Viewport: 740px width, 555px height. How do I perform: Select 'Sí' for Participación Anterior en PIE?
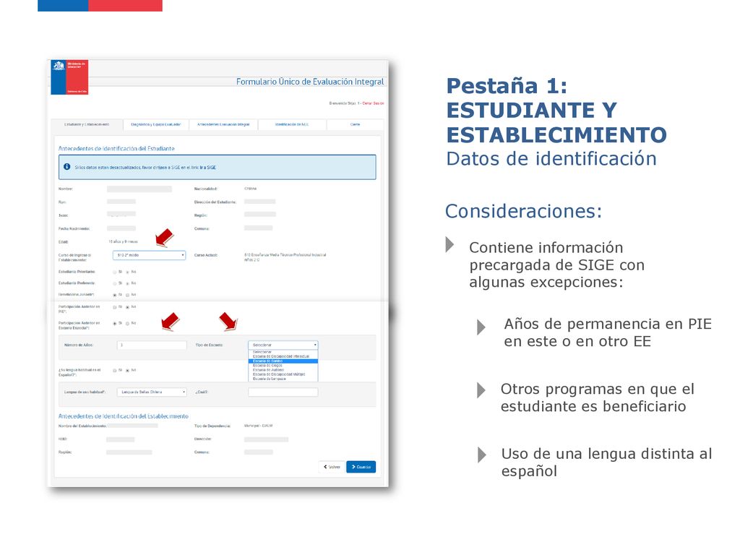click(x=115, y=307)
